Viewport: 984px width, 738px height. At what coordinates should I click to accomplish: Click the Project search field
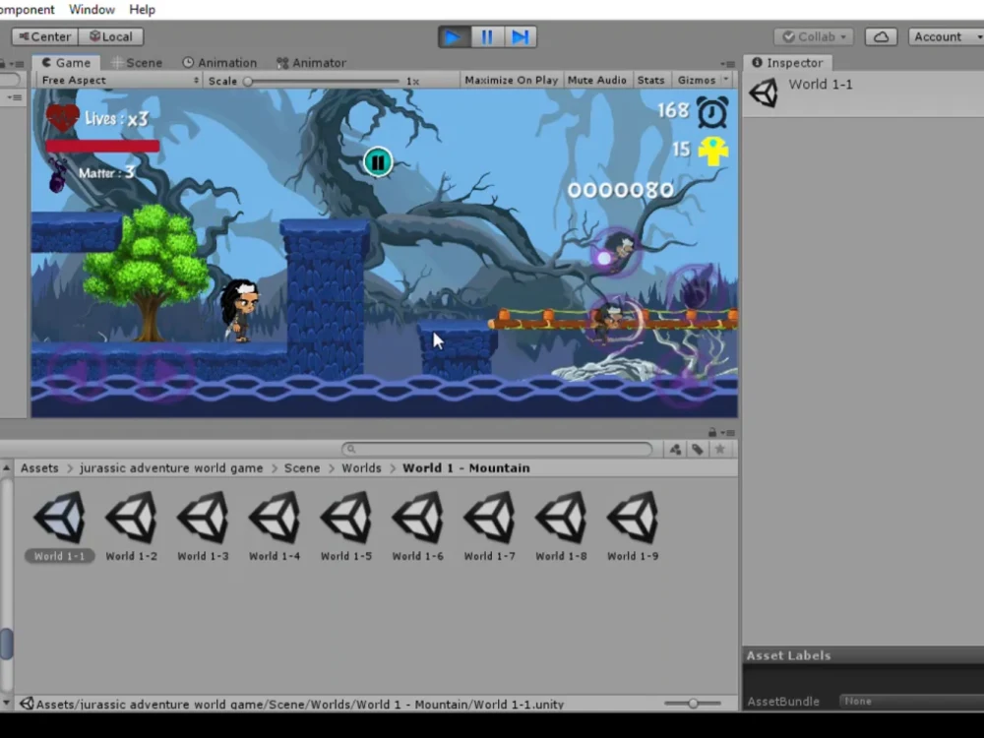[497, 450]
